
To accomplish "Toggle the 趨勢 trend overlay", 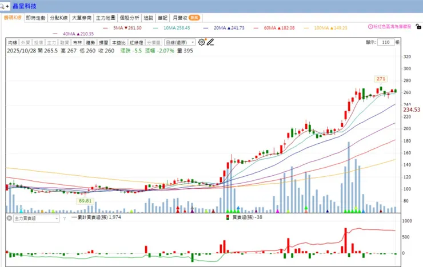I will tap(90, 43).
